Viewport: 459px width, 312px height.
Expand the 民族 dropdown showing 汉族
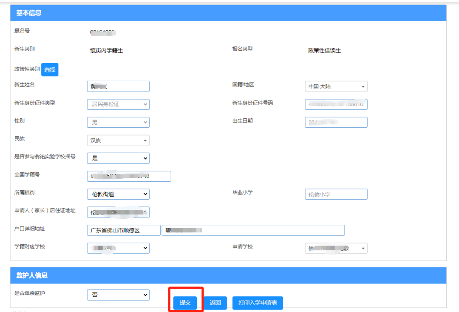click(118, 140)
